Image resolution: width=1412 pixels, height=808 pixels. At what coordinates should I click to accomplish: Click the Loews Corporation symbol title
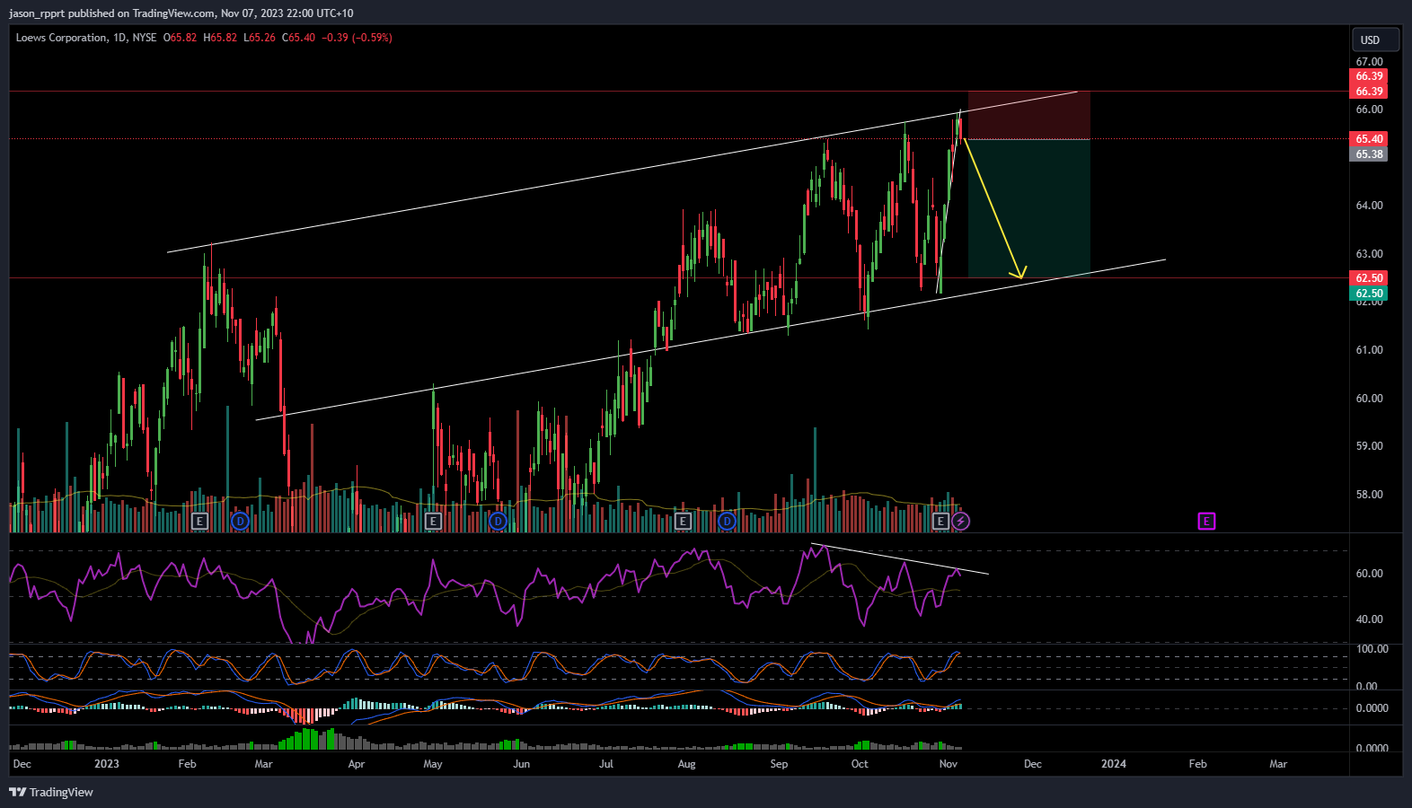click(x=61, y=38)
